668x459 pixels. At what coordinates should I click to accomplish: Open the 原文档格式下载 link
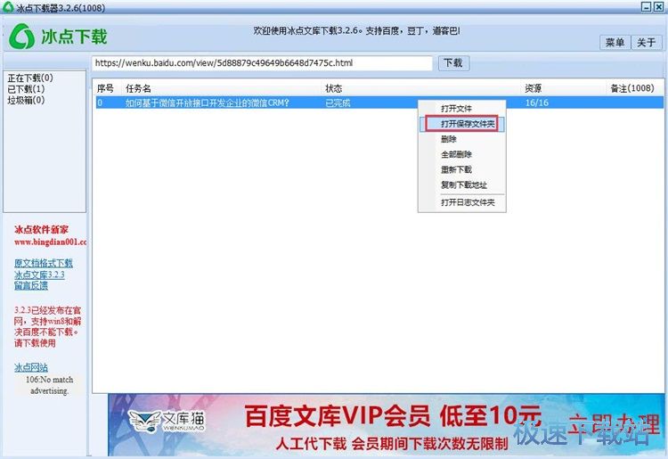pos(44,263)
